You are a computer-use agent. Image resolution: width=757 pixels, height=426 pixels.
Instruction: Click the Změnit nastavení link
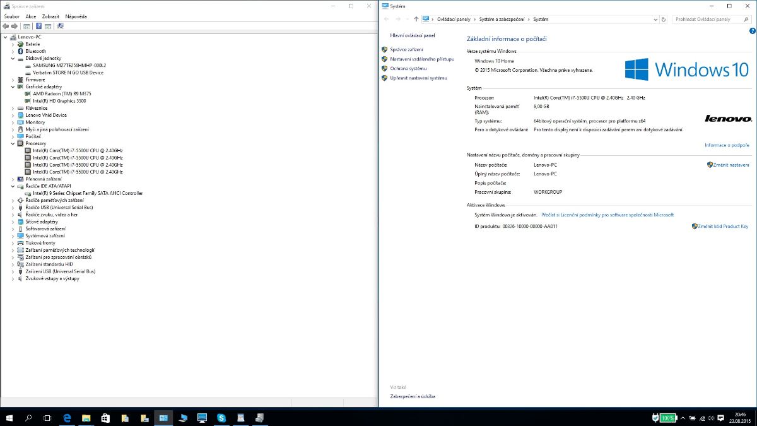pos(731,165)
